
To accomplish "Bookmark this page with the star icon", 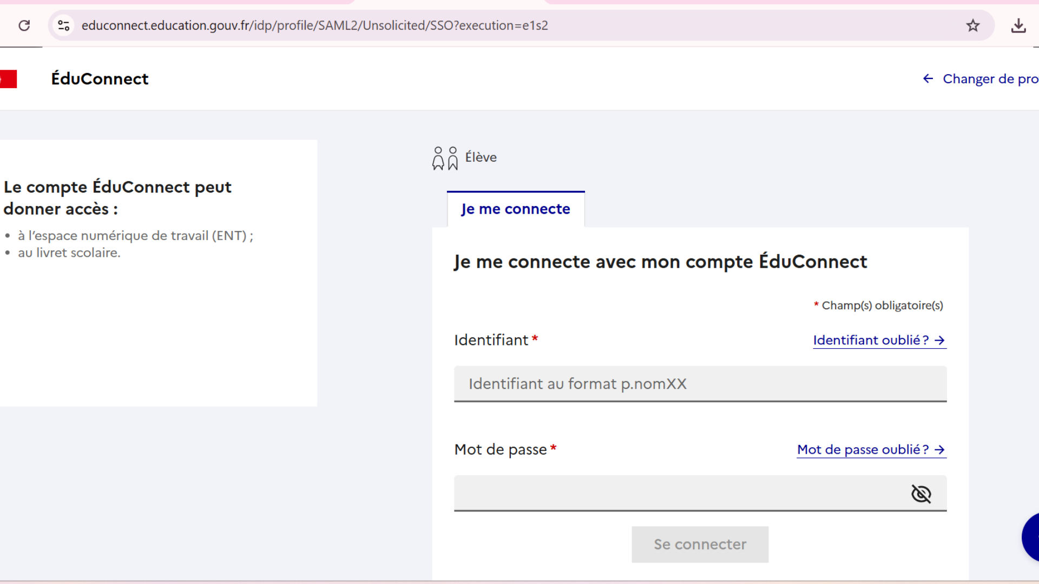I will coord(973,25).
